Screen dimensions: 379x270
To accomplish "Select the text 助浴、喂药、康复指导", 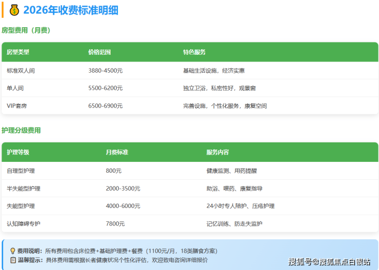I will click(235, 189).
